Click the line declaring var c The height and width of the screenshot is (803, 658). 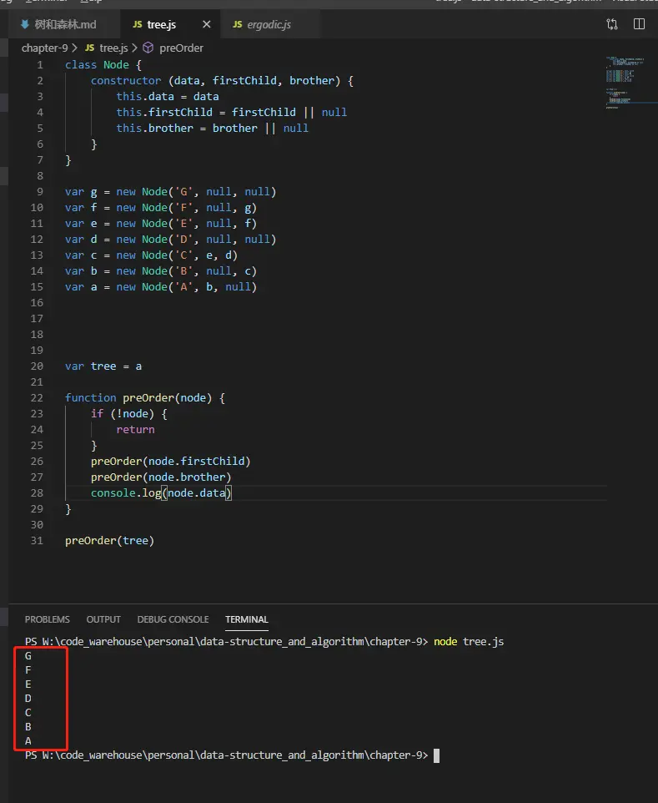pyautogui.click(x=151, y=255)
